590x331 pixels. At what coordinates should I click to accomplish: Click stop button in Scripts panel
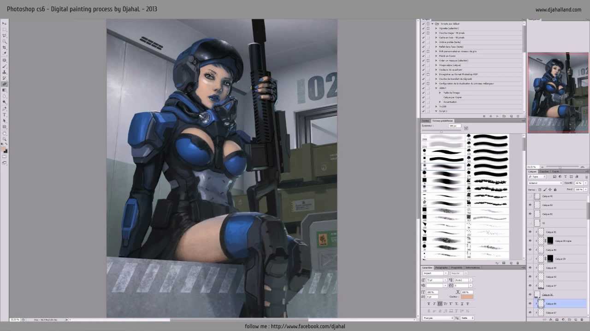point(484,116)
